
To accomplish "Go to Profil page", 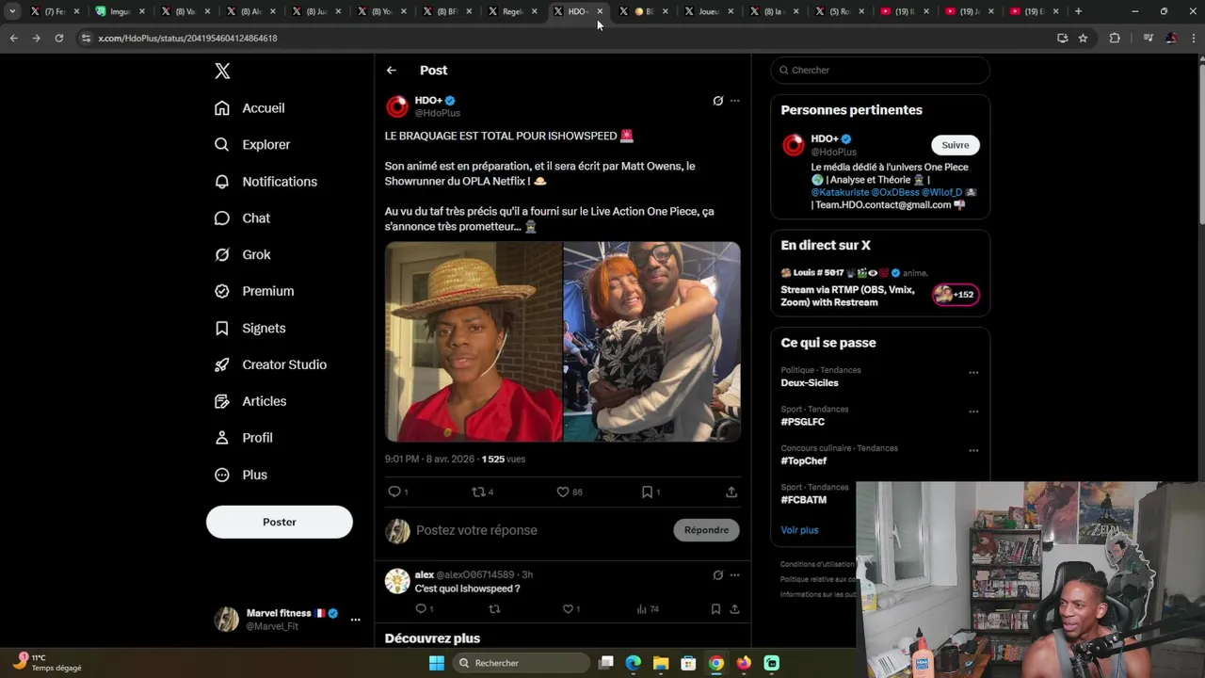I will tap(243, 439).
